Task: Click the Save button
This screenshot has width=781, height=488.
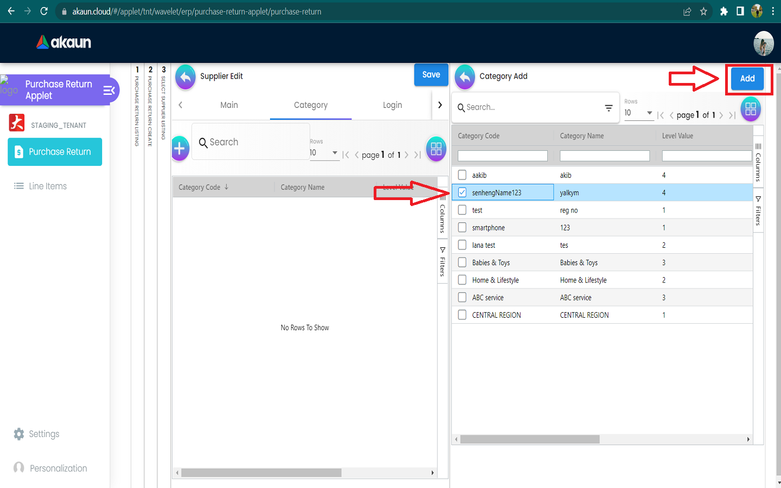Action: click(x=431, y=75)
